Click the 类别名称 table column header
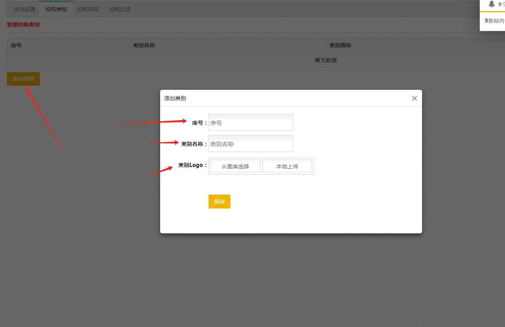Viewport: 505px width, 327px height. (x=144, y=45)
